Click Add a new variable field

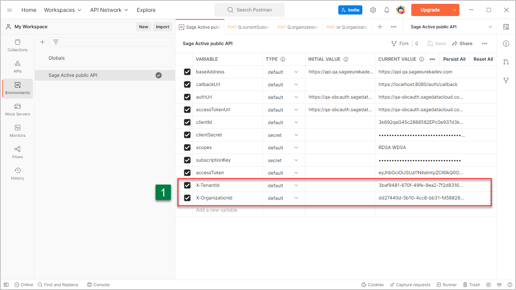227,210
